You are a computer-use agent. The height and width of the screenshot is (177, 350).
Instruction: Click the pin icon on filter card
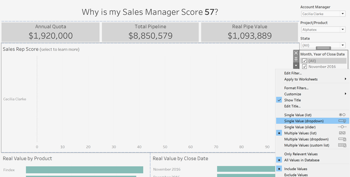pos(296,59)
